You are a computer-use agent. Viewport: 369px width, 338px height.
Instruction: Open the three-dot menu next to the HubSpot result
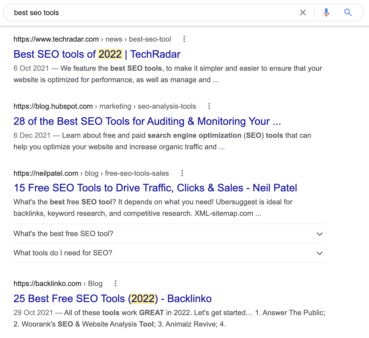tap(209, 106)
